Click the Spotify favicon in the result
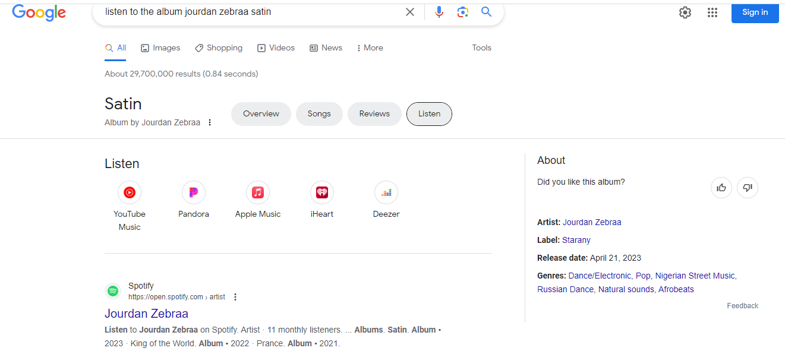The image size is (785, 351). 113,291
